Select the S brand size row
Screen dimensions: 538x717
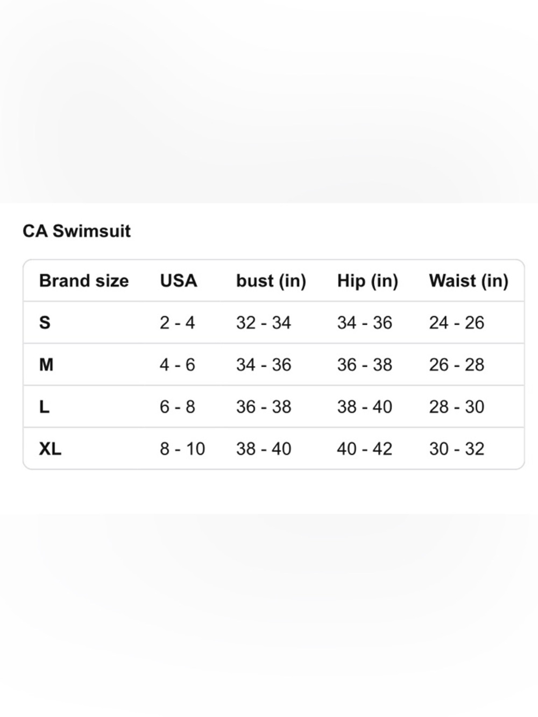[x=274, y=323]
